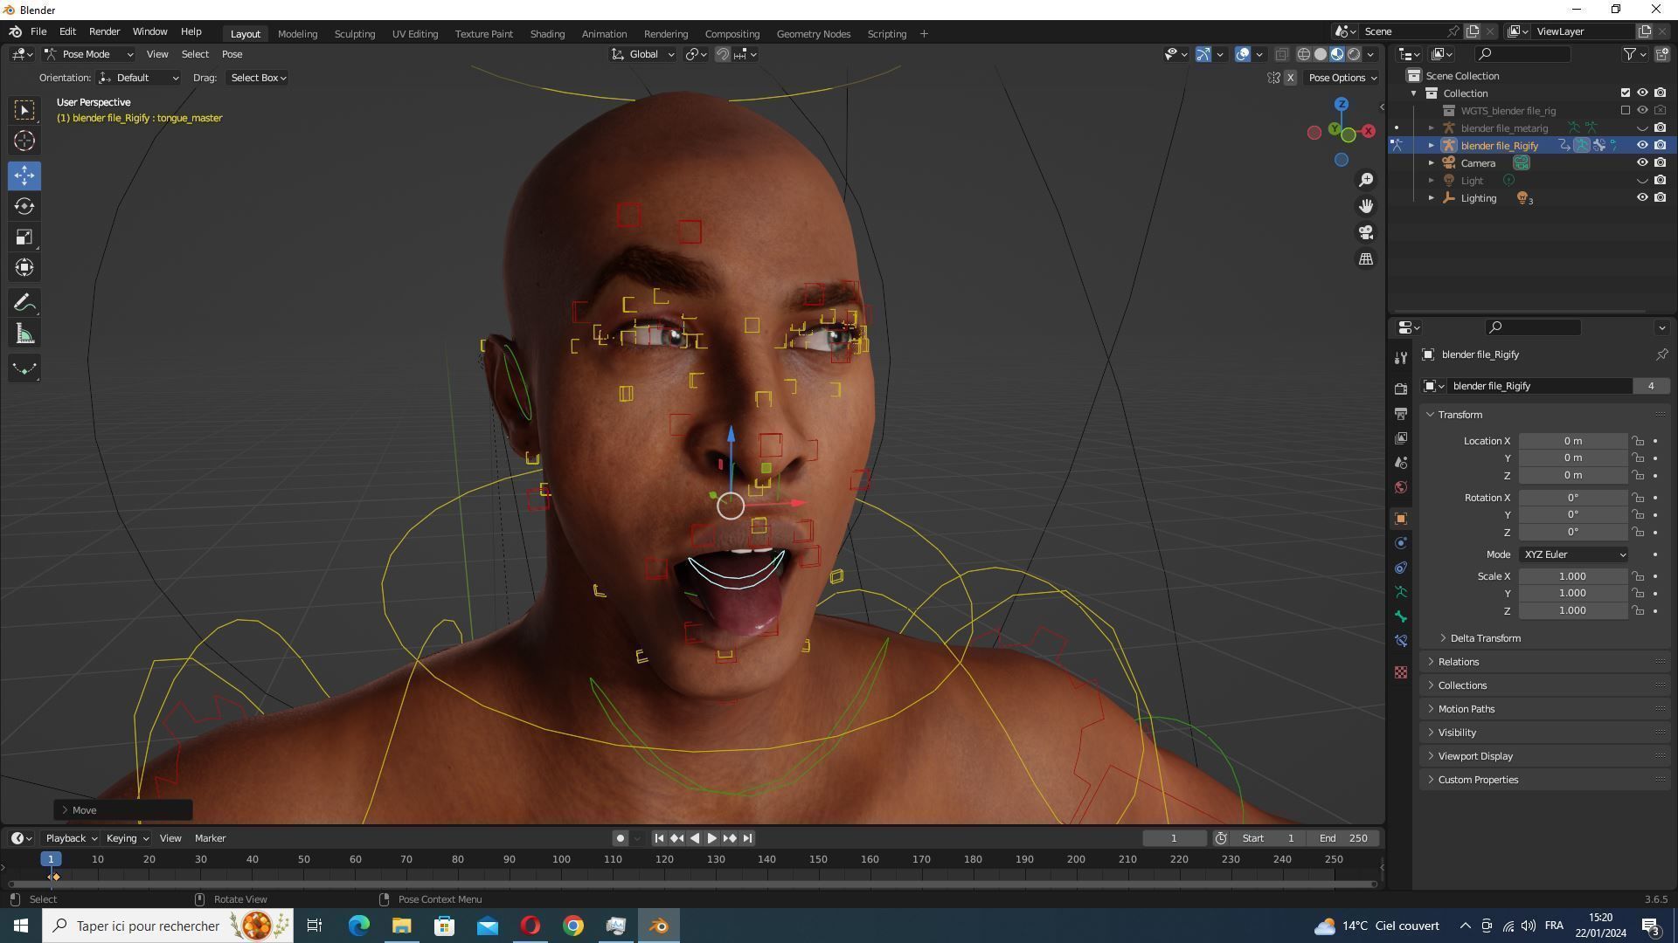Open the Bone Constraints properties tab

[x=1401, y=641]
